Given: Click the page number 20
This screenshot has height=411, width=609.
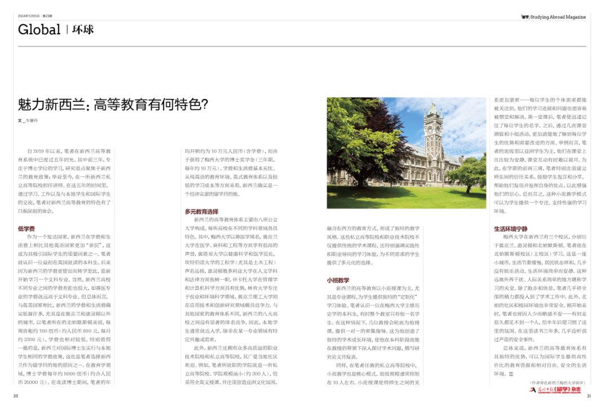Looking at the screenshot, I should pos(16,396).
